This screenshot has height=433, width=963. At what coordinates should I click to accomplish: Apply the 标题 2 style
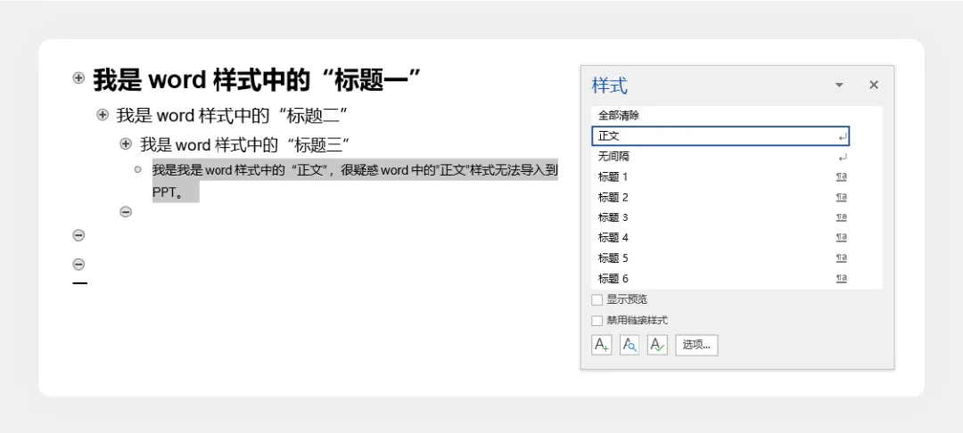[720, 198]
